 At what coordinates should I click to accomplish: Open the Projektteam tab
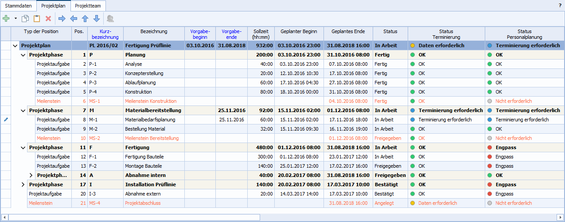(x=89, y=6)
